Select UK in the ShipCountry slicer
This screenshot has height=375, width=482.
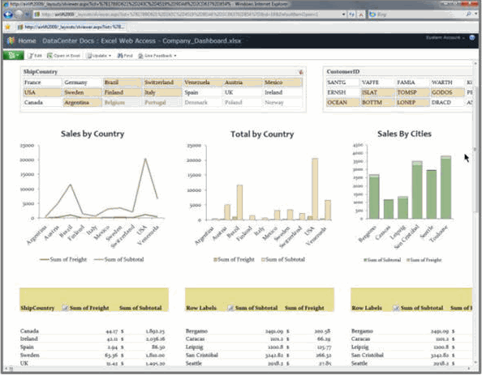click(x=243, y=92)
